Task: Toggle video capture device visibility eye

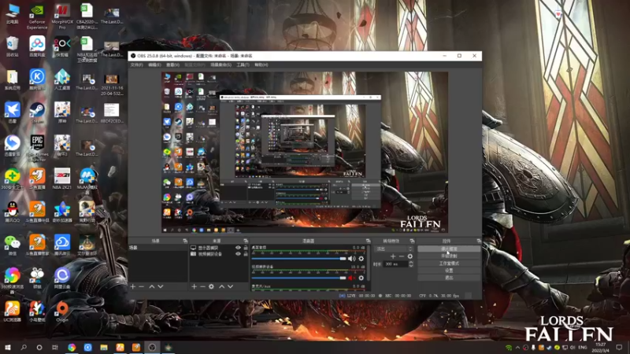Action: tap(238, 254)
